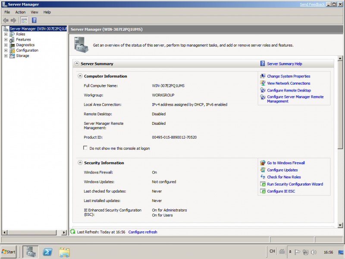Click the tree pane scroll right arrow
The width and height of the screenshot is (345, 259).
[x=64, y=232]
